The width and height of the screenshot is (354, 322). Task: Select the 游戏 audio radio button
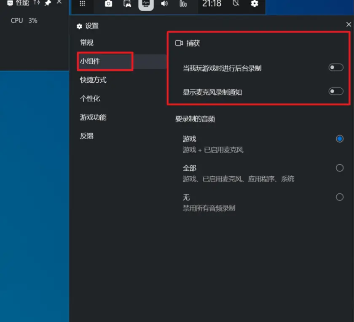click(x=340, y=138)
